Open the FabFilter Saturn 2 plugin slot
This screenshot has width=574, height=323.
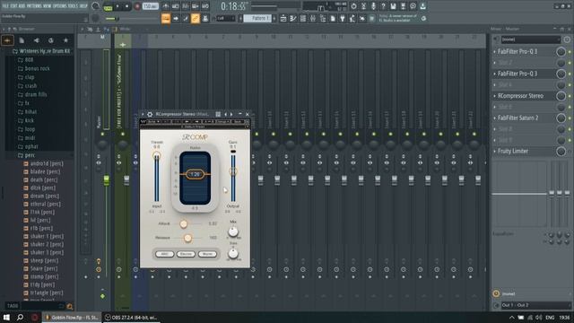point(518,118)
